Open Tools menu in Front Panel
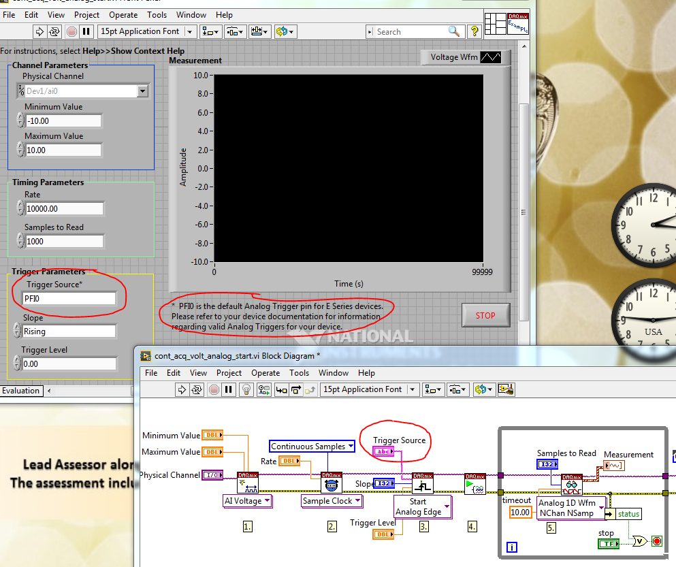Viewport: 676px width, 567px height. (x=157, y=15)
